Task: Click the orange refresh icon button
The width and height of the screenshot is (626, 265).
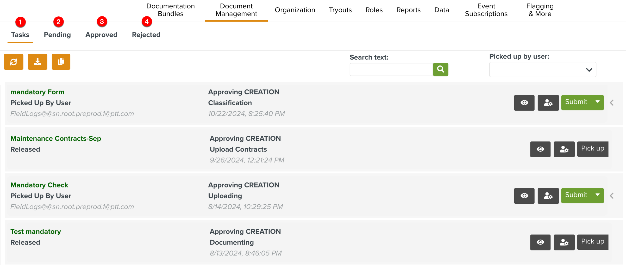Action: 14,62
